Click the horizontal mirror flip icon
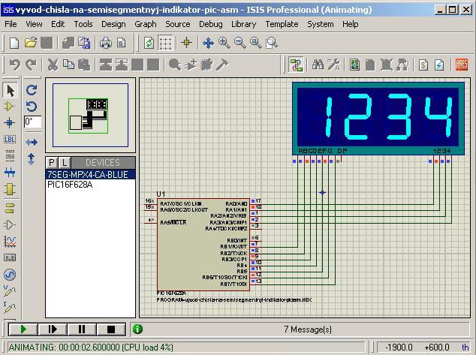 click(32, 142)
